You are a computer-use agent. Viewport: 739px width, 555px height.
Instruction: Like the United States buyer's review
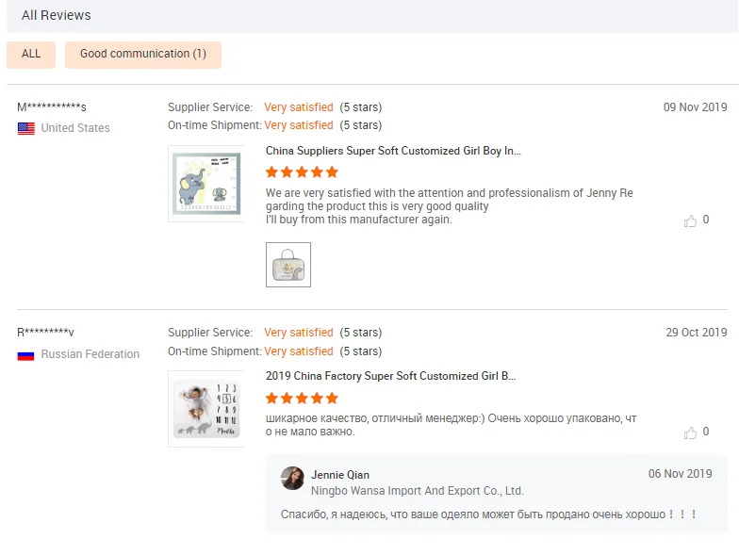690,220
